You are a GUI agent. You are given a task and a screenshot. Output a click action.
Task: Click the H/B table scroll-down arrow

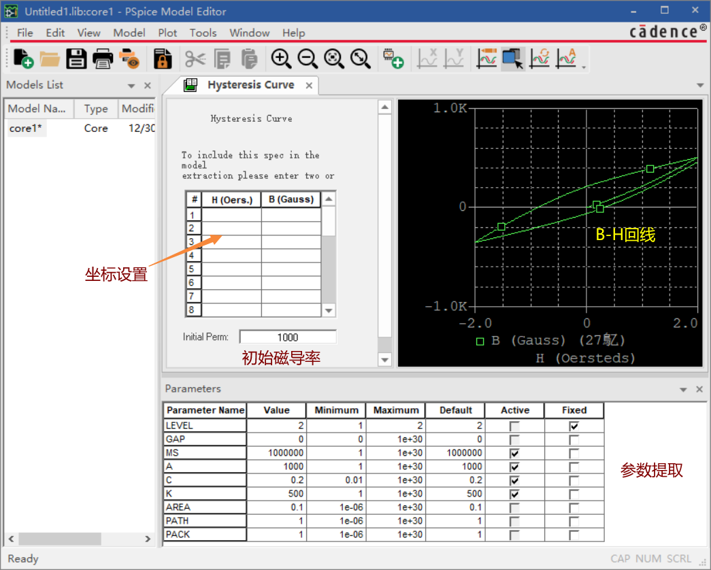[329, 311]
